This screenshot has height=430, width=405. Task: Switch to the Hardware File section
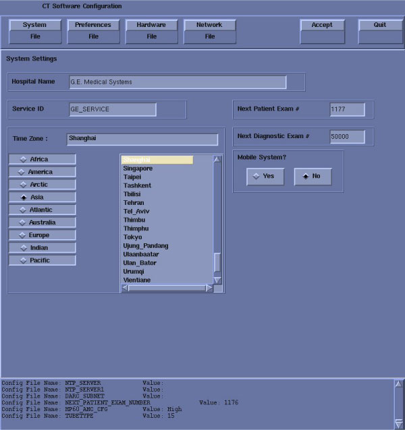coord(151,30)
